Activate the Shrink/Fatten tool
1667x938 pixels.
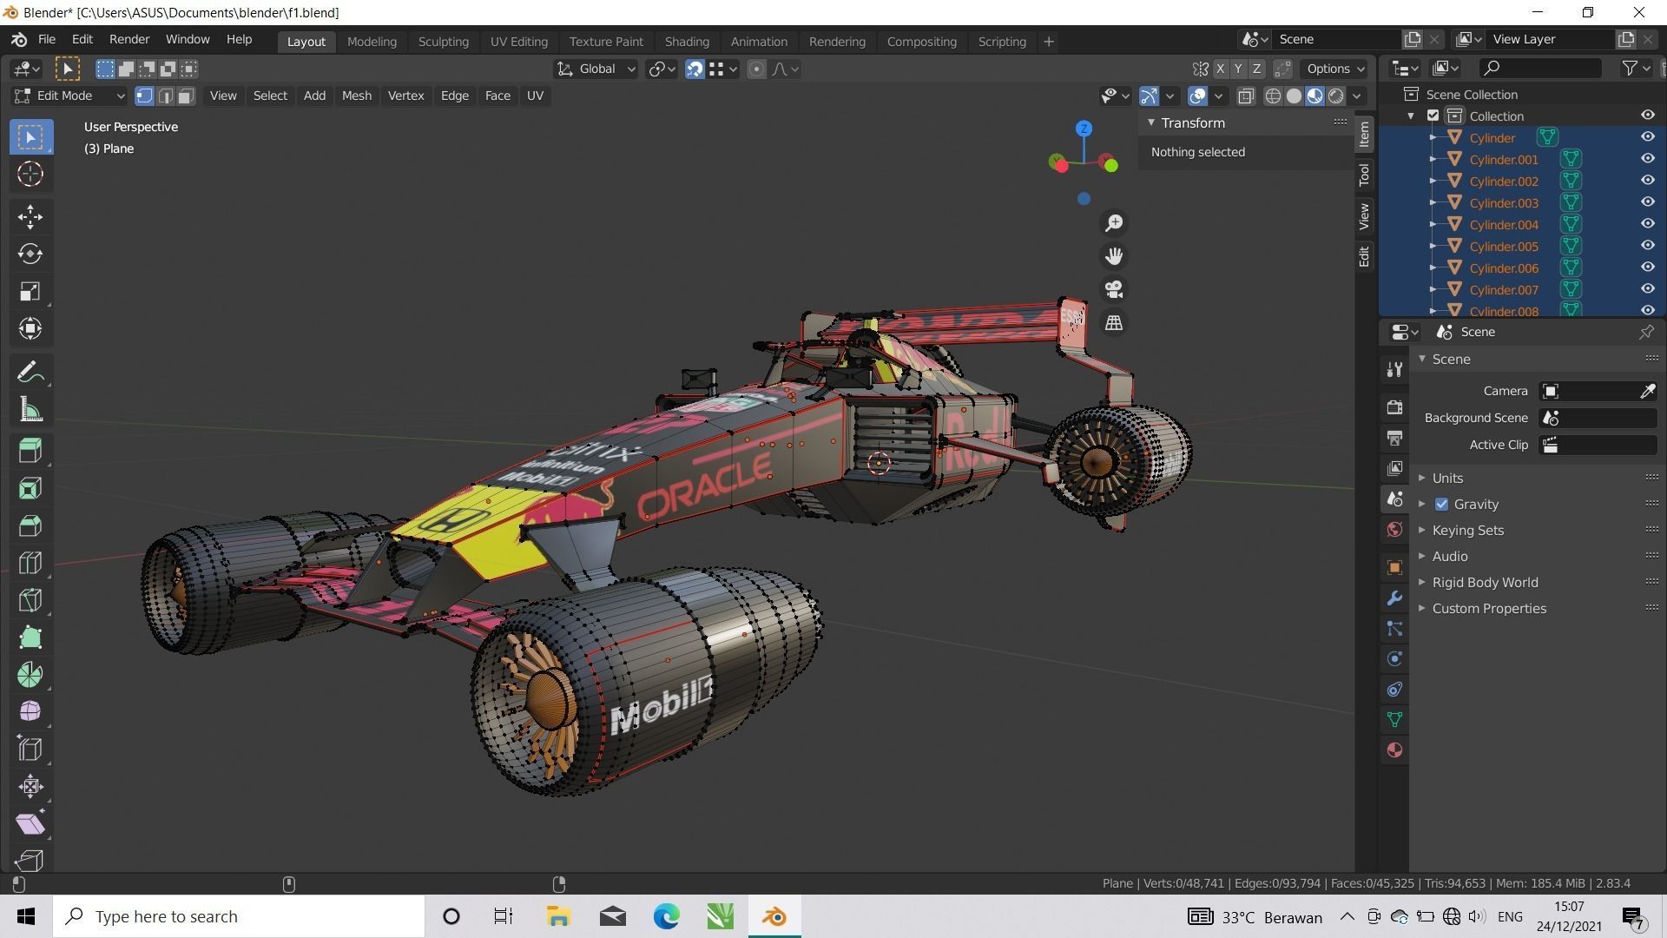tap(30, 786)
